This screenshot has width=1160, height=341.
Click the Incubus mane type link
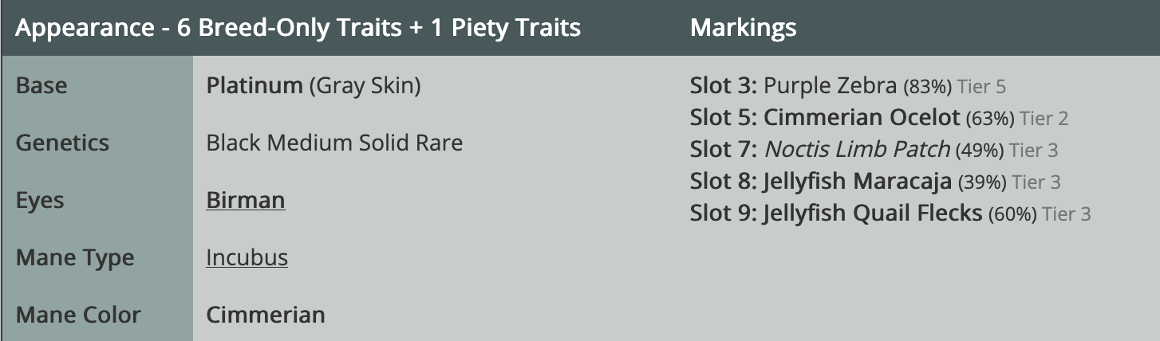click(247, 257)
